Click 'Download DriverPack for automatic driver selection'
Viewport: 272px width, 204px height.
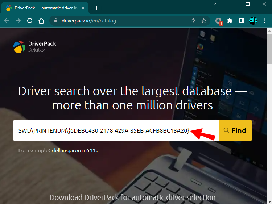click(132, 197)
